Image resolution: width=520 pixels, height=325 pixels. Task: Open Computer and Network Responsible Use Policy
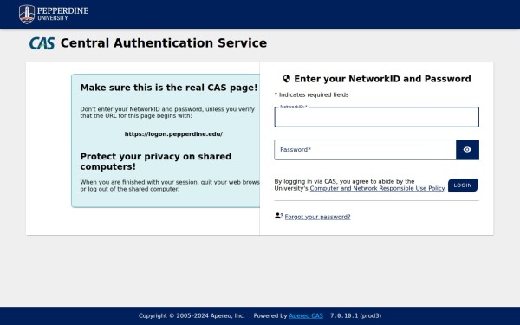pos(377,188)
